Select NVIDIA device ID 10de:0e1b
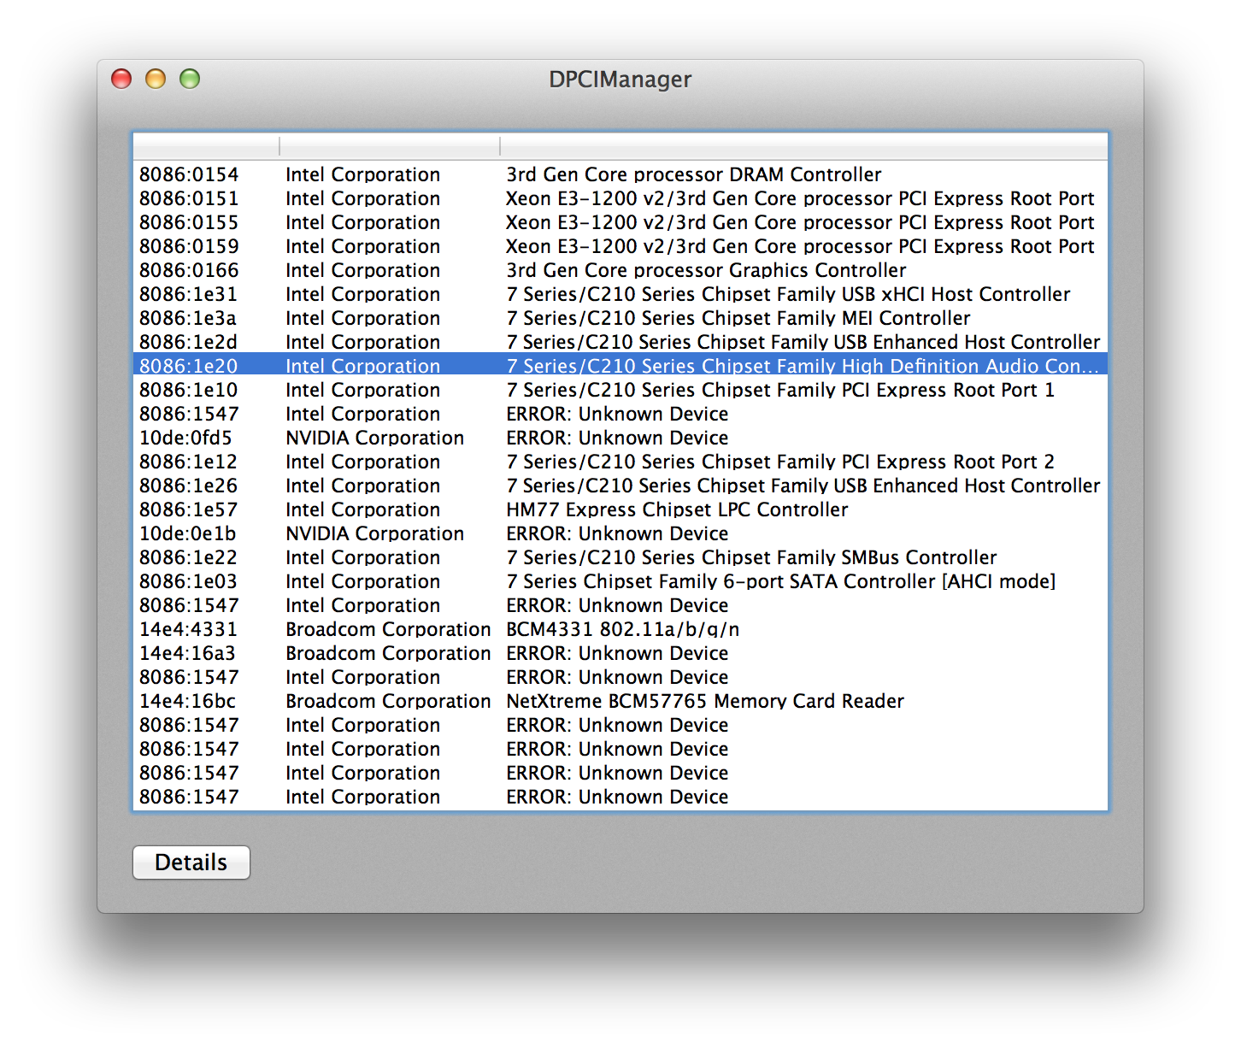 tap(187, 533)
